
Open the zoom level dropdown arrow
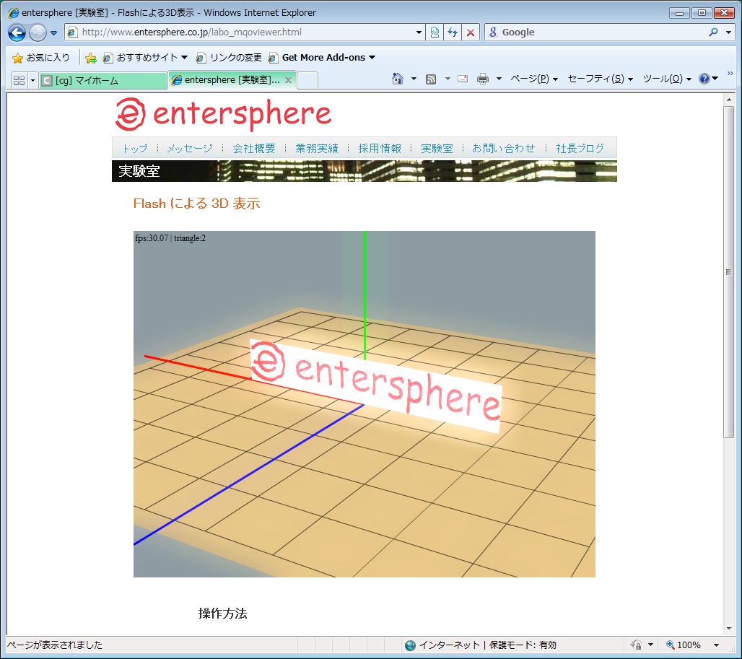717,645
